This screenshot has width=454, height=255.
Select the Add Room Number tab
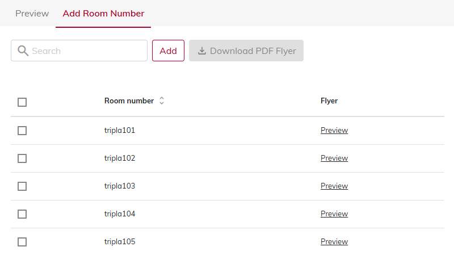click(x=103, y=14)
